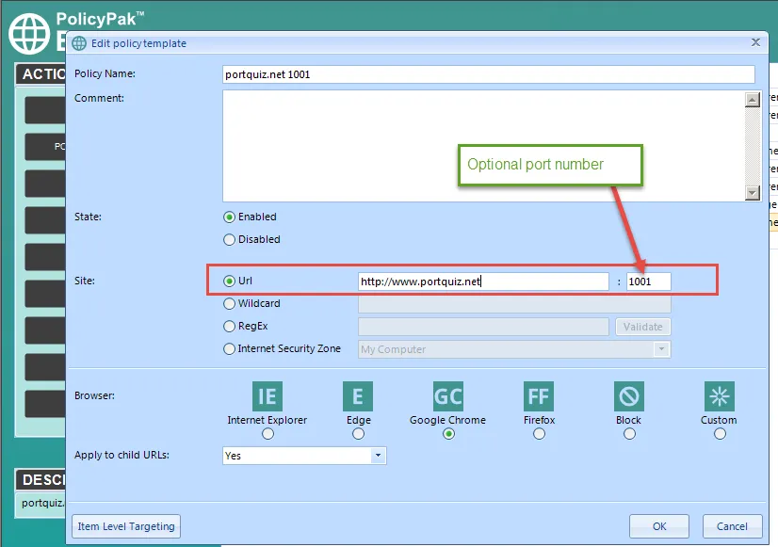The height and width of the screenshot is (547, 778).
Task: Click the Cancel button
Action: [732, 526]
